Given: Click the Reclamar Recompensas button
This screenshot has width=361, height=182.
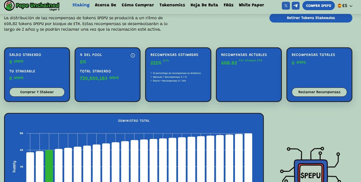Looking at the screenshot, I should pyautogui.click(x=319, y=92).
